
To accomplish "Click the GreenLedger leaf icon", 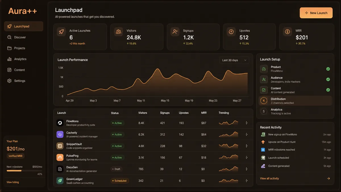I will [60, 181].
